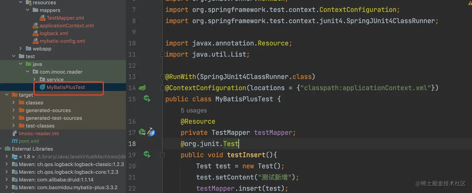Click SpringJUnit4ClassRunner in the line 8 import

(391, 21)
